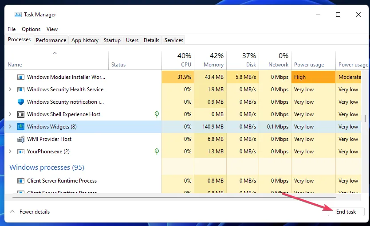Click the Windows Modules Installer Worker process icon
Viewport: 370px width, 226px height.
pos(20,77)
